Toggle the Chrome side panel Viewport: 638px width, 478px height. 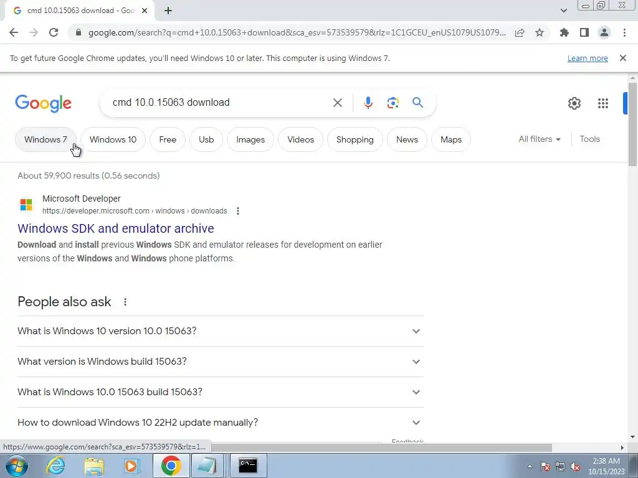point(584,32)
